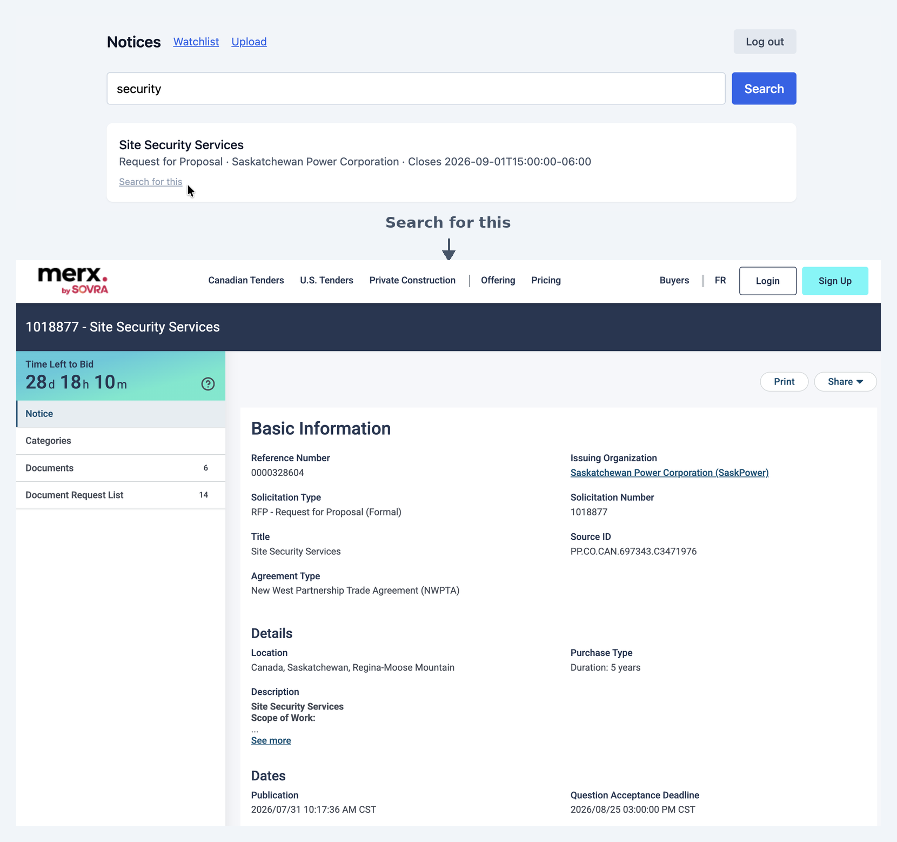Open Site Security Services result title
The image size is (897, 842).
pos(181,145)
